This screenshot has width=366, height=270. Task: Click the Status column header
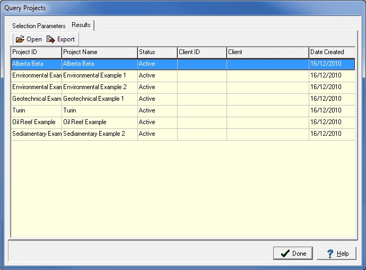(157, 52)
